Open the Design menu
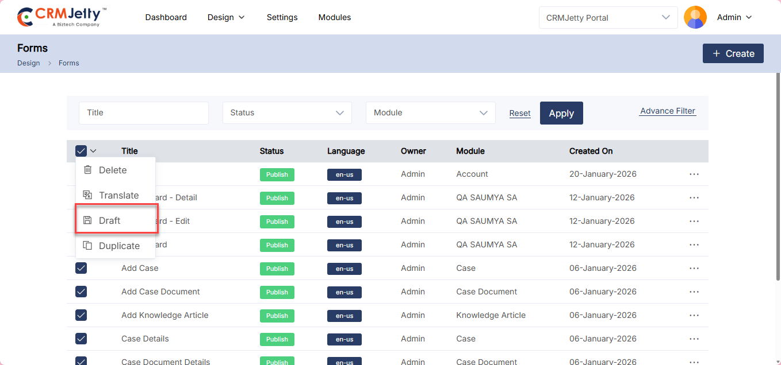This screenshot has height=365, width=781. coord(226,17)
